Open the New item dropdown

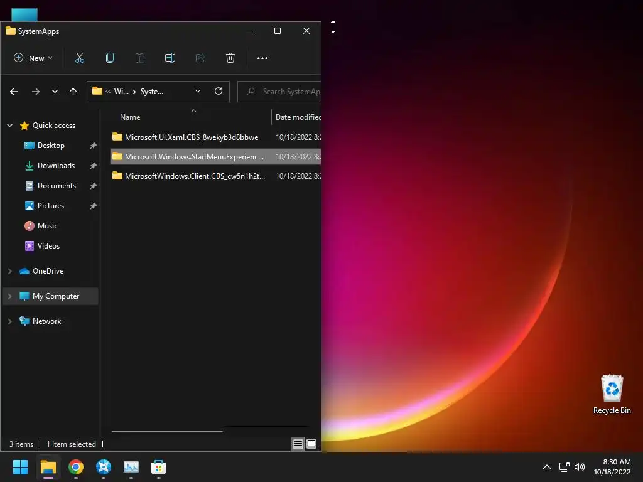coord(33,58)
